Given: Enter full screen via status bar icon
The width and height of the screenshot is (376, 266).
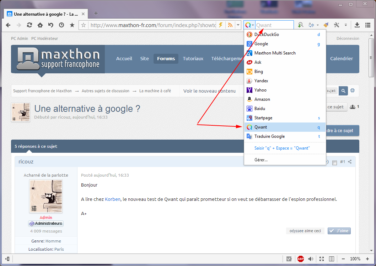Looking at the screenshot, I should [322, 259].
